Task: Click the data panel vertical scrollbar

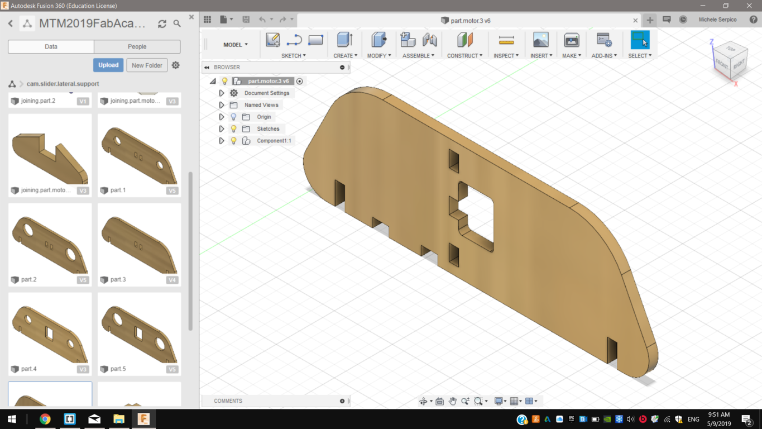Action: [x=190, y=251]
